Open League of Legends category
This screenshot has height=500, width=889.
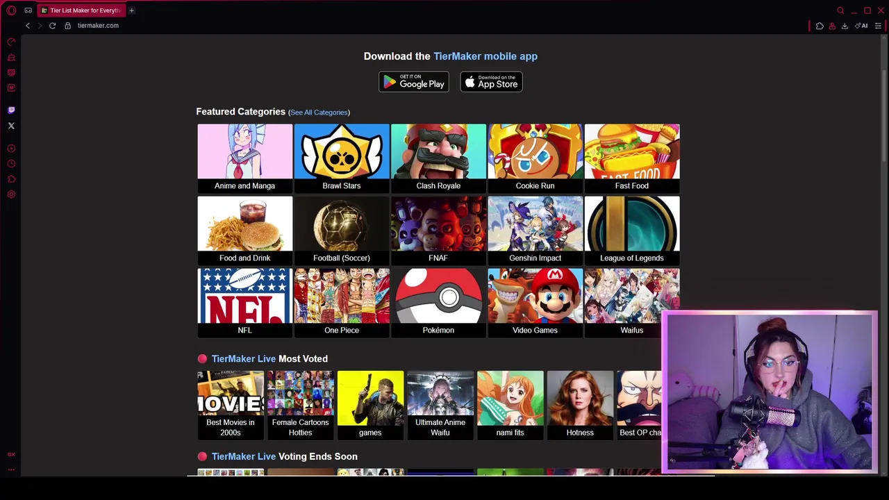632,230
